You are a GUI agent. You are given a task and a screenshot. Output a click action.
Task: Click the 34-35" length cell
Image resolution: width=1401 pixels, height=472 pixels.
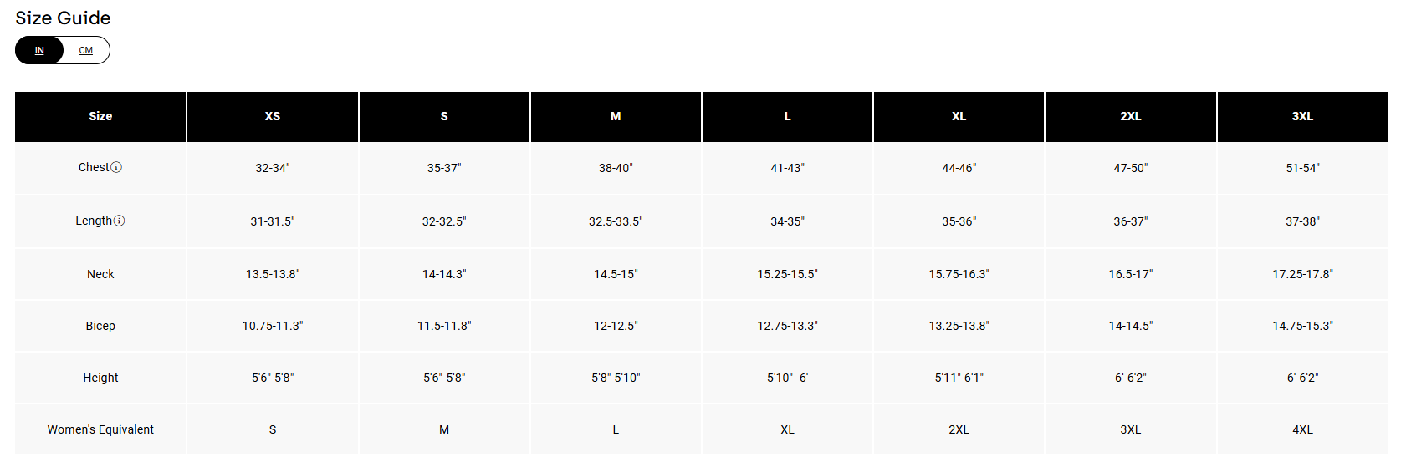[787, 221]
